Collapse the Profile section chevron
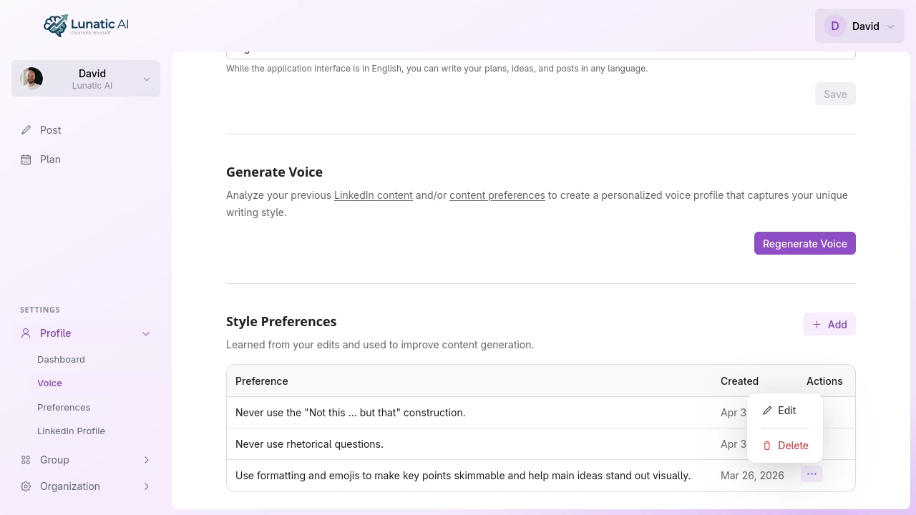The width and height of the screenshot is (916, 515). point(146,333)
